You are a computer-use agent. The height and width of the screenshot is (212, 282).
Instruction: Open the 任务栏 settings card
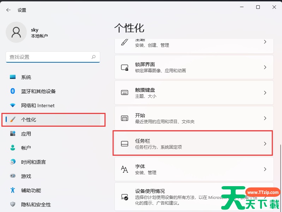coord(194,144)
